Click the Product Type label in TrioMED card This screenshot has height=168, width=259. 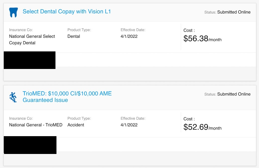pyautogui.click(x=79, y=118)
